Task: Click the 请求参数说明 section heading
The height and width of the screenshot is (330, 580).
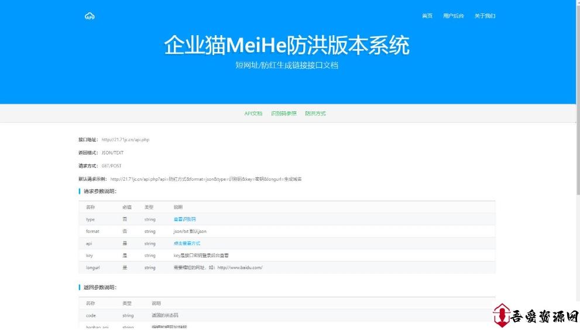Action: coord(100,191)
